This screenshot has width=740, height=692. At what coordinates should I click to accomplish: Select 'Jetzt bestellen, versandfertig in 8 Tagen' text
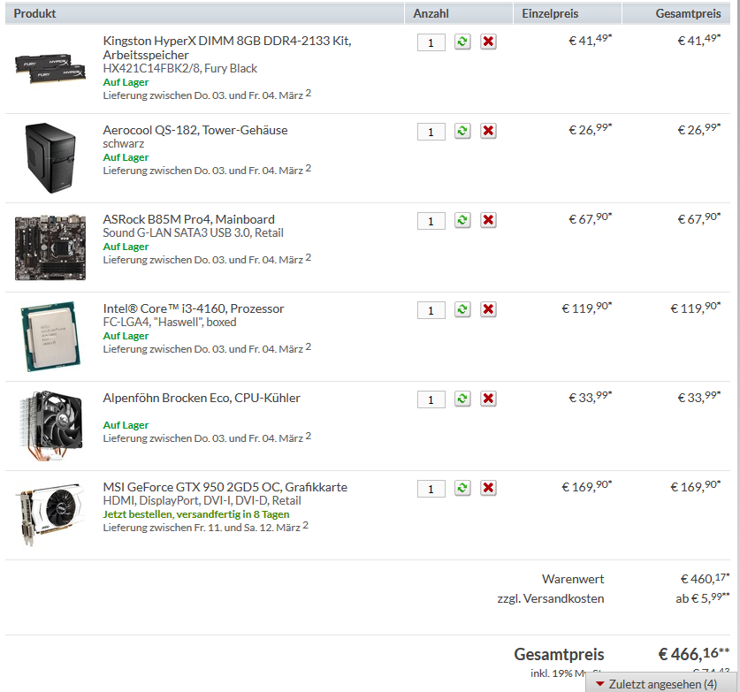[196, 514]
